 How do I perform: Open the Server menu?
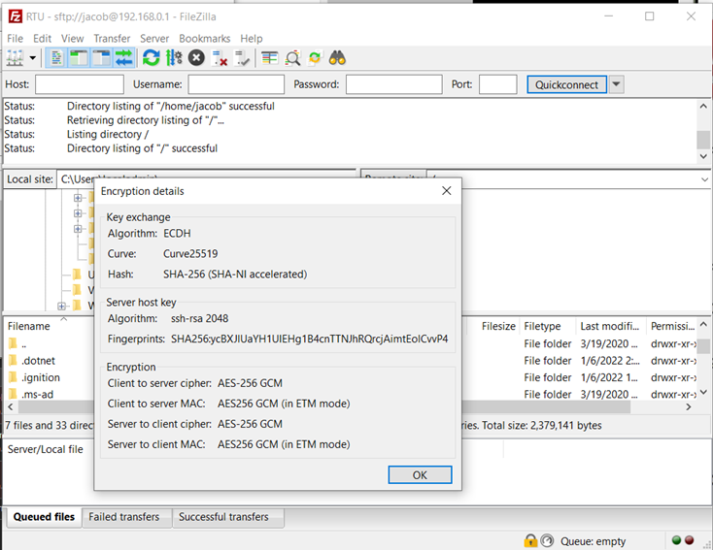[154, 39]
